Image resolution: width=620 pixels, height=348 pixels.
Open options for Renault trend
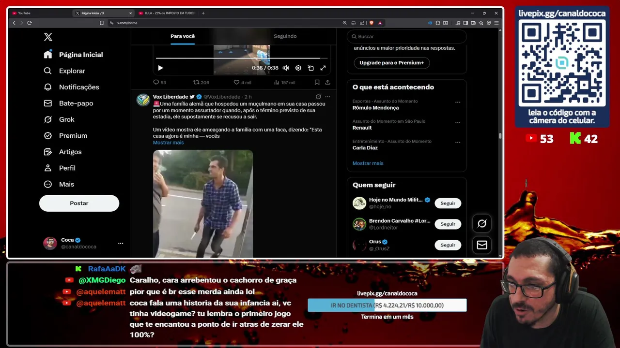[458, 122]
